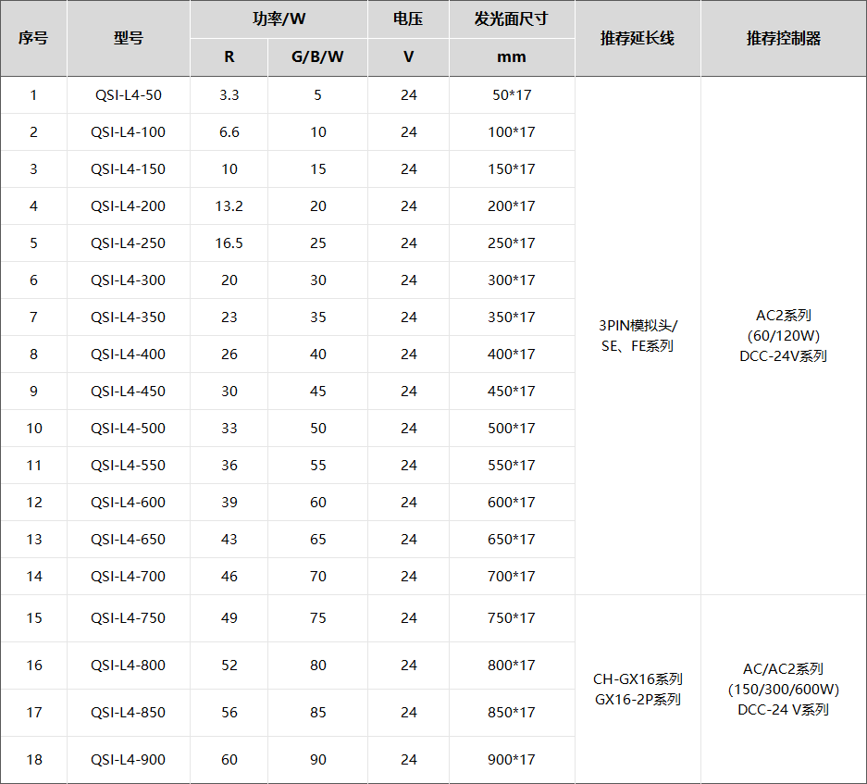867x784 pixels.
Task: Click the 13.2 red power value
Action: point(229,205)
